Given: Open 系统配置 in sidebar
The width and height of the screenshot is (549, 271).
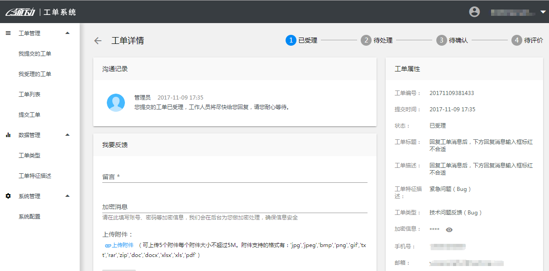Looking at the screenshot, I should point(29,217).
